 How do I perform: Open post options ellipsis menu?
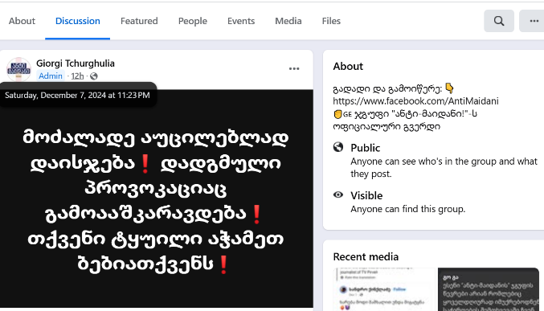tap(294, 69)
